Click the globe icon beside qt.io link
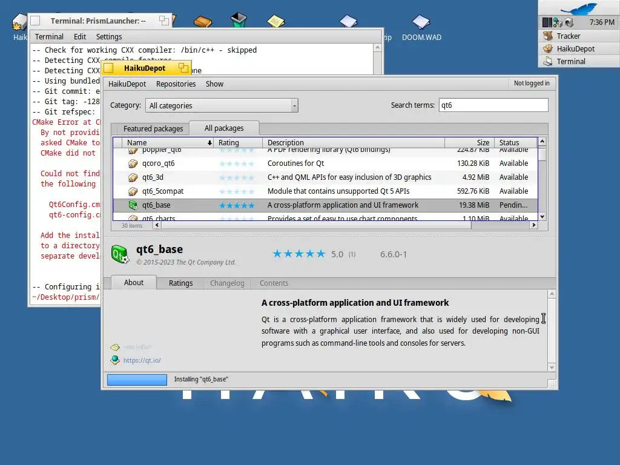Screen dimensions: 620x465 [115, 360]
